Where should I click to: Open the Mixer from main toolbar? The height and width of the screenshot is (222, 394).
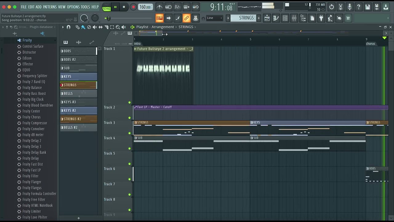[294, 18]
